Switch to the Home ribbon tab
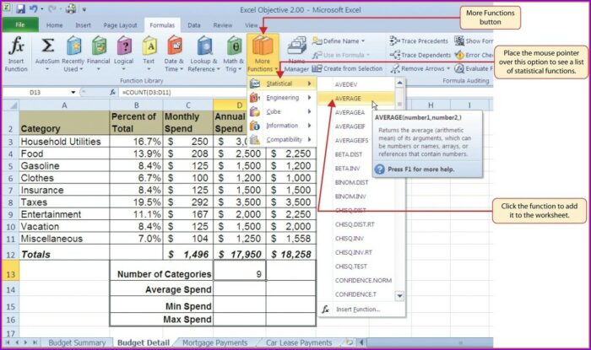This screenshot has height=350, width=591. tap(54, 25)
